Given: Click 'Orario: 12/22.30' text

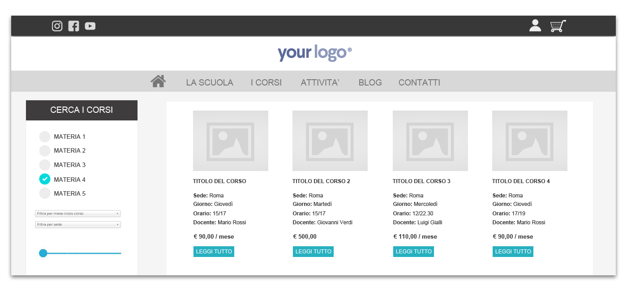Looking at the screenshot, I should [x=413, y=214].
